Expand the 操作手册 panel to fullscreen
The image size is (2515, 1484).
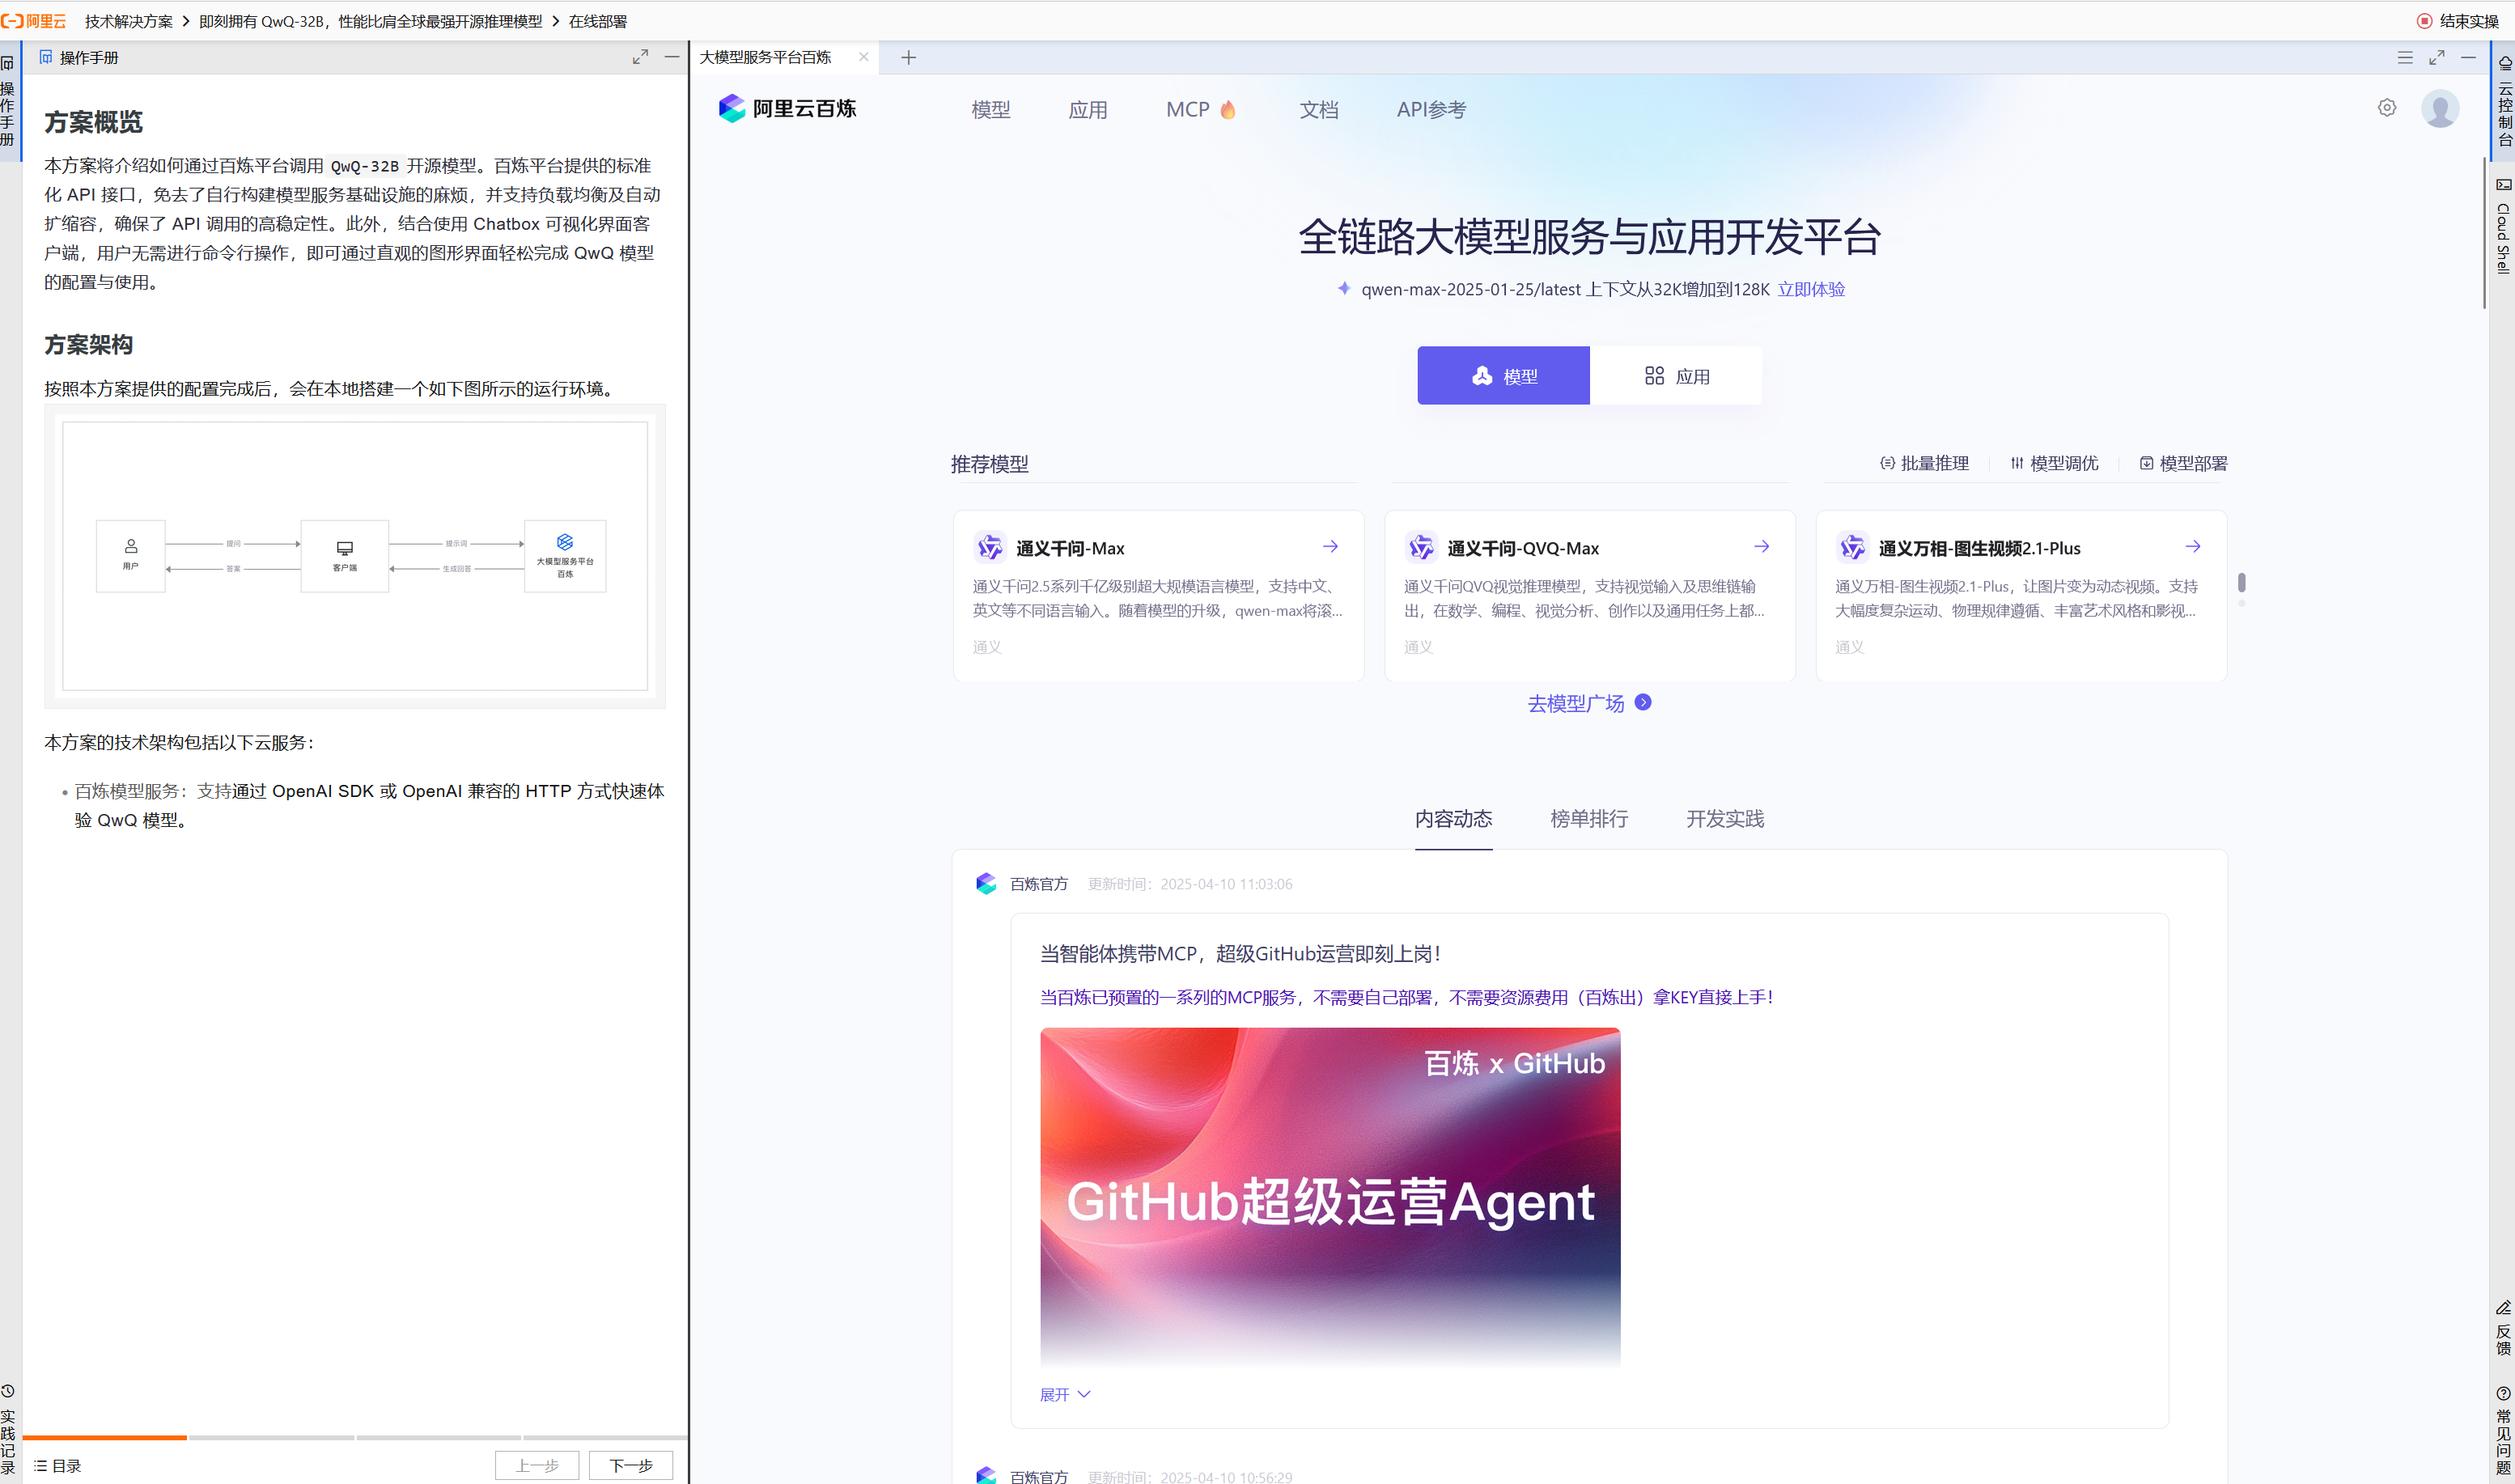pyautogui.click(x=640, y=57)
